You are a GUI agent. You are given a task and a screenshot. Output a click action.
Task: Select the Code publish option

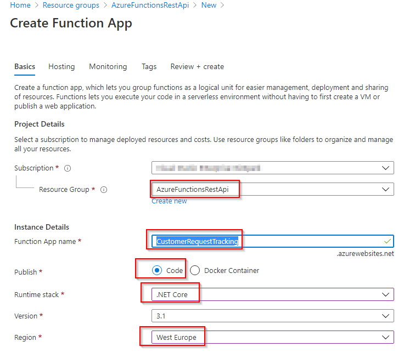tap(157, 270)
